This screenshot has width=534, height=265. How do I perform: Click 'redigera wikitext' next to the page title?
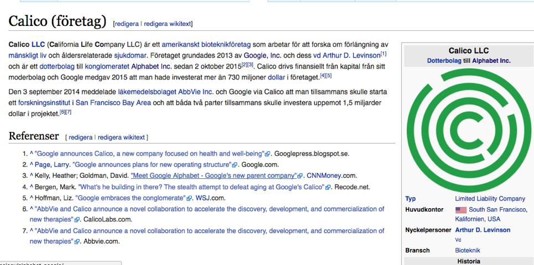tap(167, 24)
